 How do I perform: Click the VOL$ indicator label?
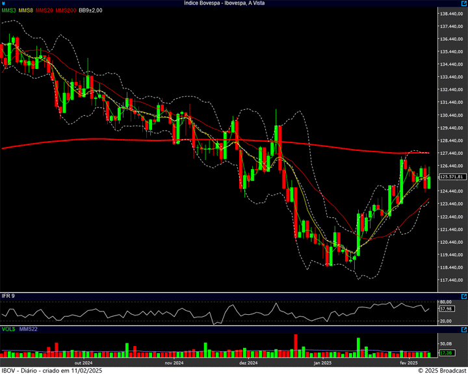coord(8,329)
